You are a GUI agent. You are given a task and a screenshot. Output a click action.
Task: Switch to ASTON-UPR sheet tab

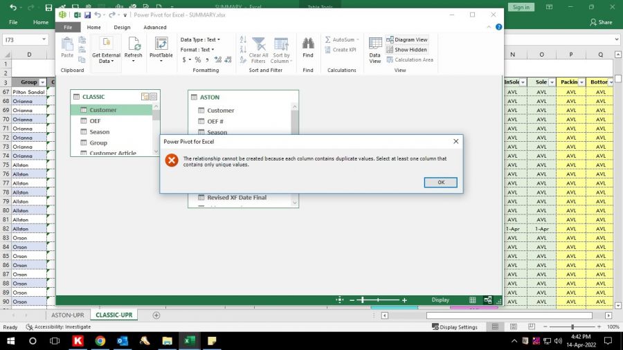(68, 315)
